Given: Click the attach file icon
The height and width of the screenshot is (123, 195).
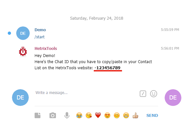Looking at the screenshot, I should (38, 115).
